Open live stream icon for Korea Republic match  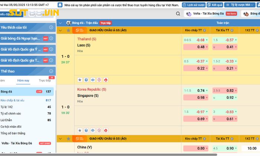click(99, 130)
